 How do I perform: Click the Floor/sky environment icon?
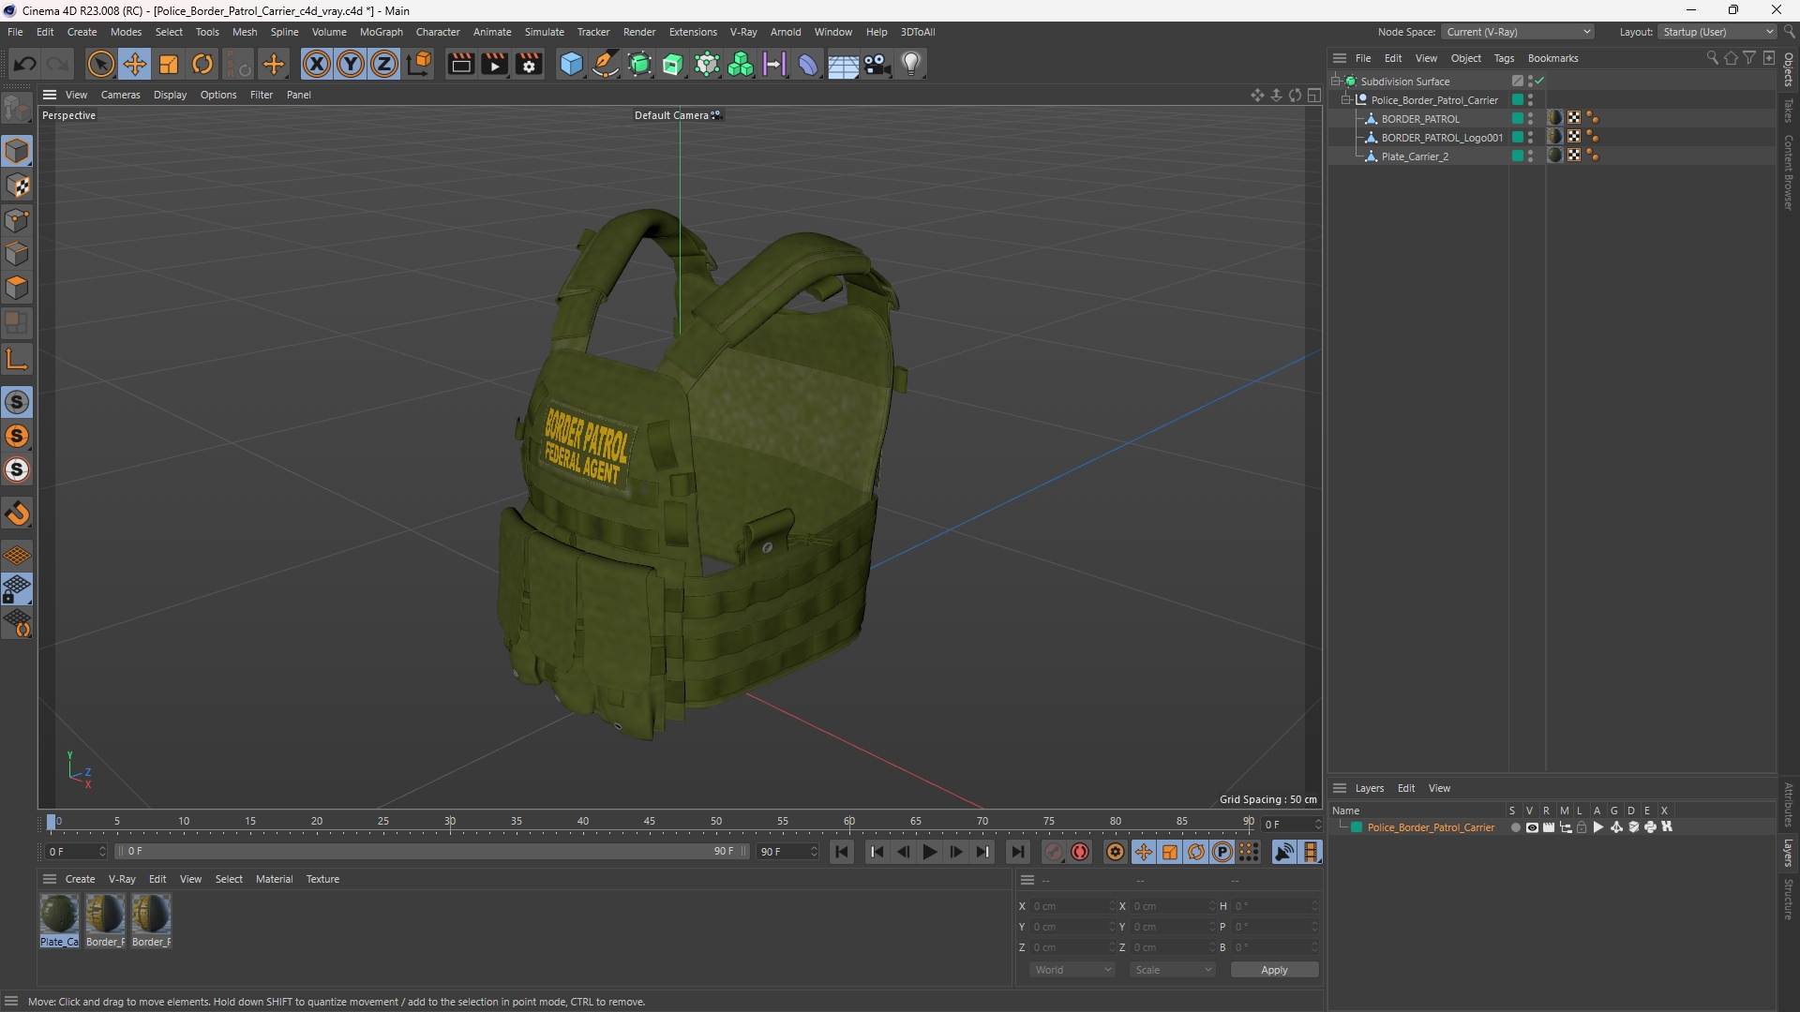pos(843,64)
